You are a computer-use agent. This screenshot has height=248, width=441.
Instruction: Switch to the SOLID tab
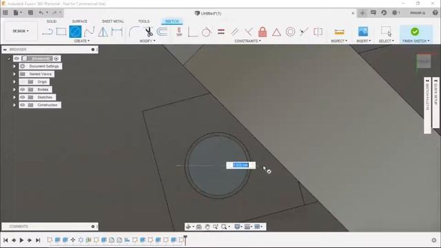(x=52, y=21)
